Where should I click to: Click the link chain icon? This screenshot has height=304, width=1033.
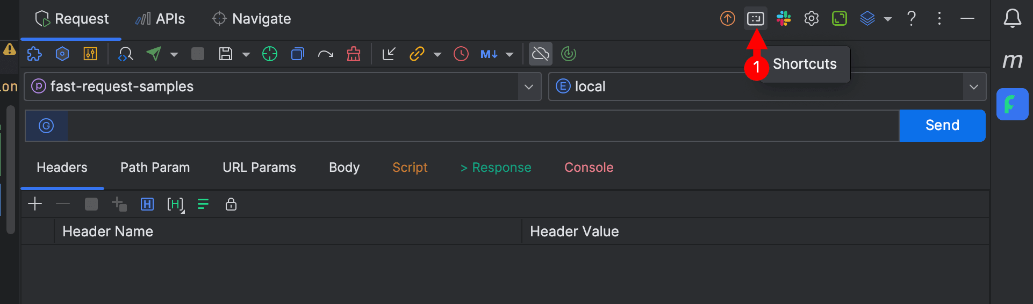point(417,54)
